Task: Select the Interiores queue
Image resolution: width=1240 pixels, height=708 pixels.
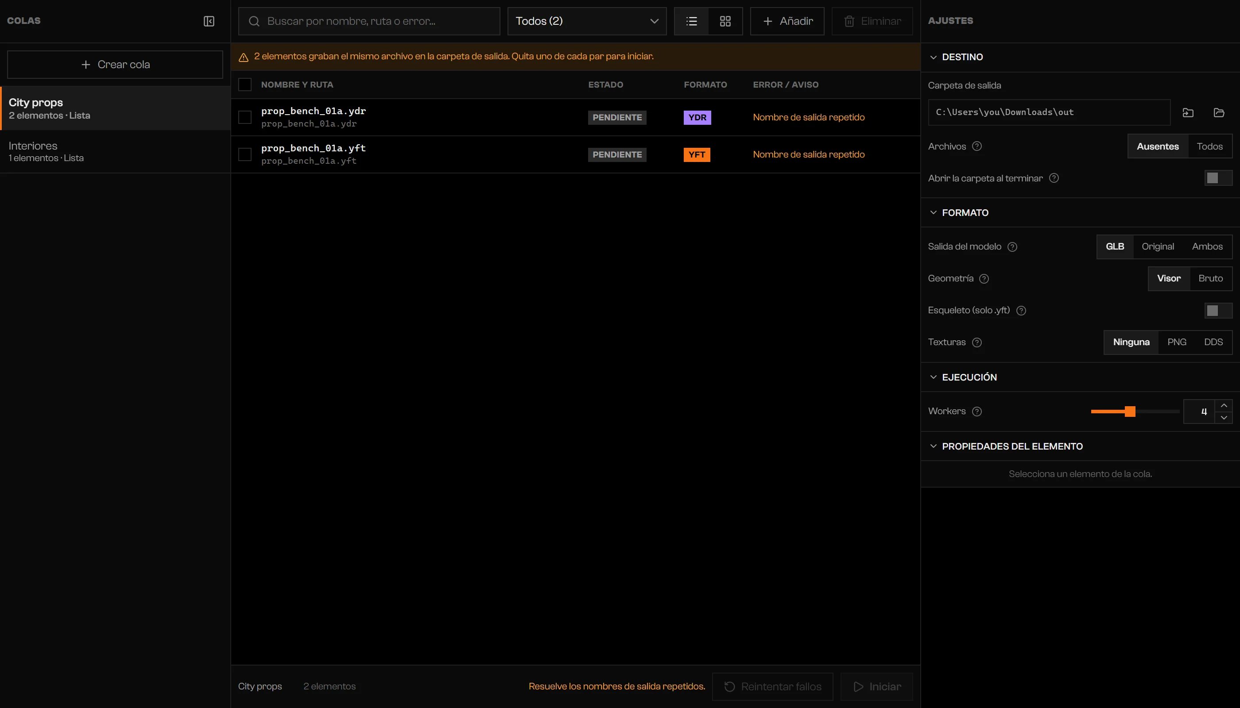Action: [x=115, y=151]
